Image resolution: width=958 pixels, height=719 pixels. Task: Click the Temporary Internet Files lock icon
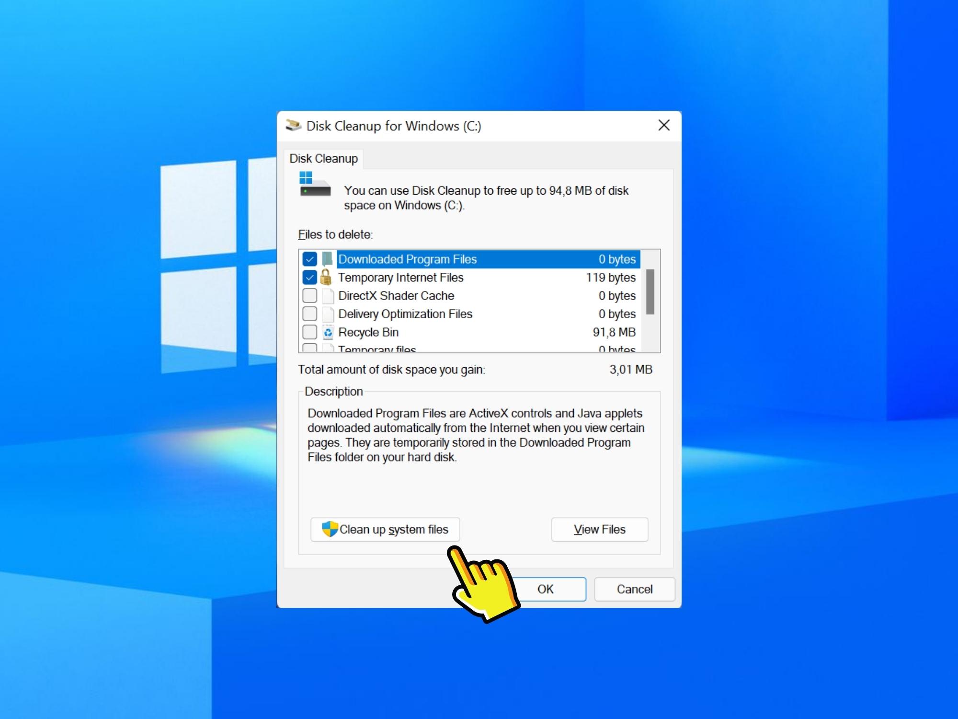tap(326, 277)
